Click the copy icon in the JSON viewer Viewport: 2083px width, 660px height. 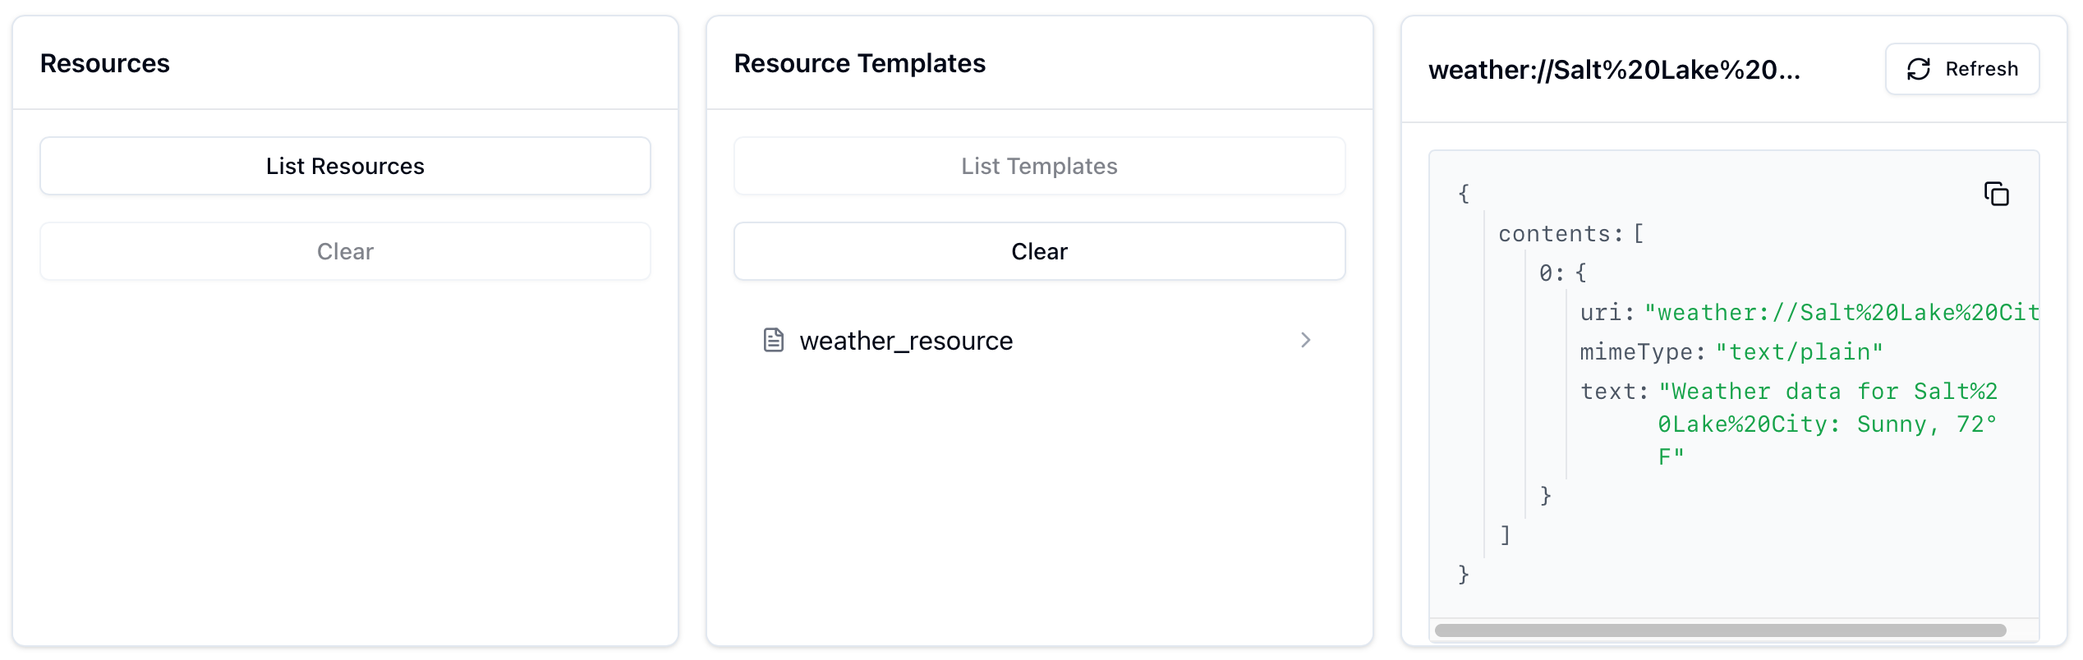(1996, 195)
